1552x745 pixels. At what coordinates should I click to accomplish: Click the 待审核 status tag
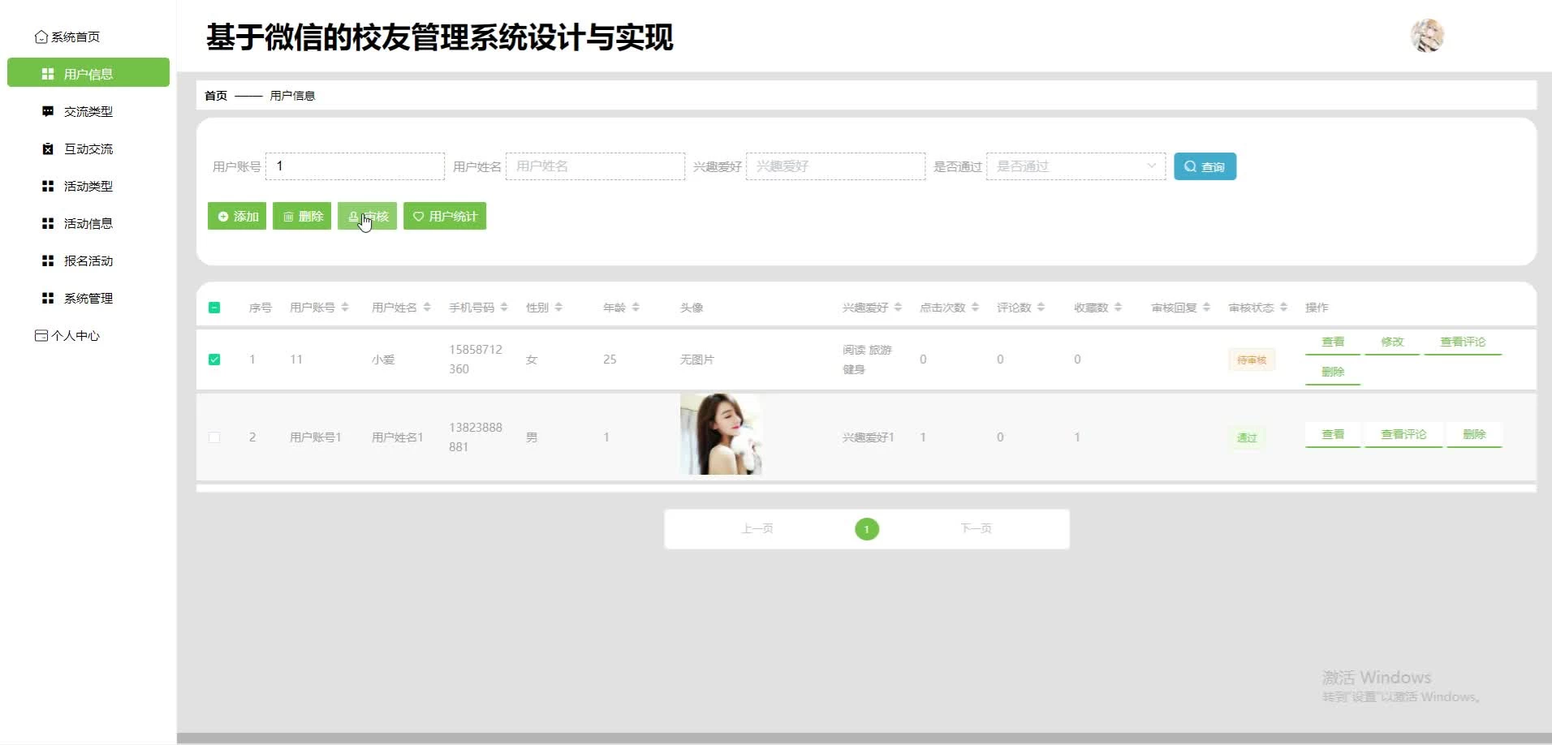tap(1251, 360)
